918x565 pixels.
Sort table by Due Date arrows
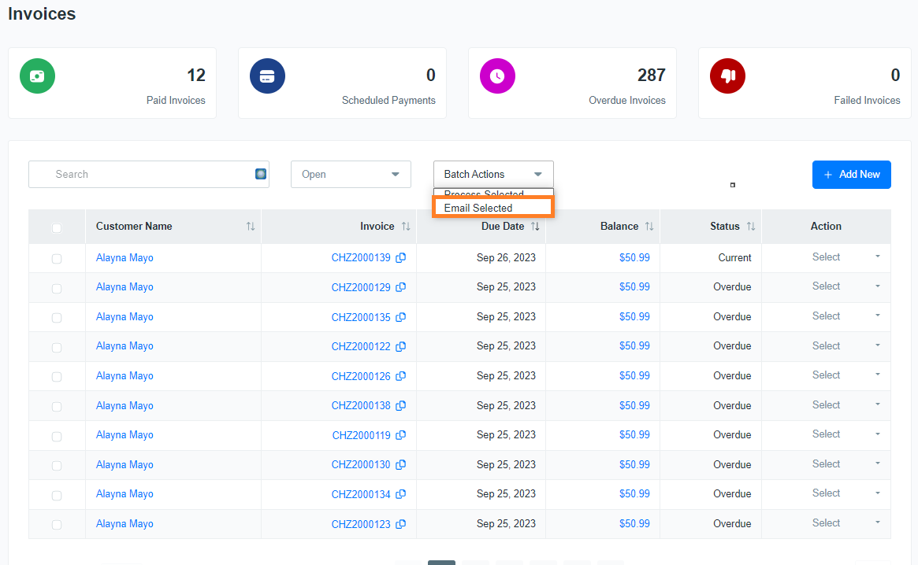(x=535, y=227)
